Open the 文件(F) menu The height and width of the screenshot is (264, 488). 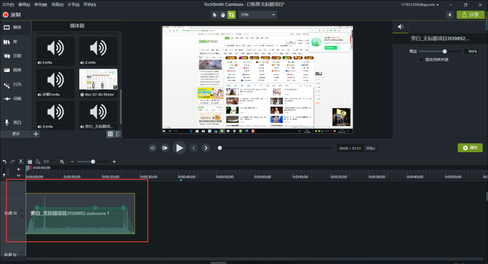click(8, 5)
